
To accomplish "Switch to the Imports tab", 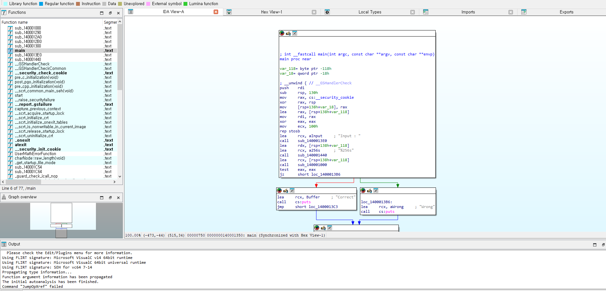I will [x=468, y=12].
